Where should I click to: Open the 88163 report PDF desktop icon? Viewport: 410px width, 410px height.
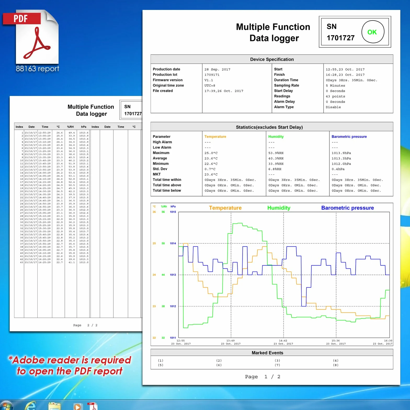(x=31, y=41)
